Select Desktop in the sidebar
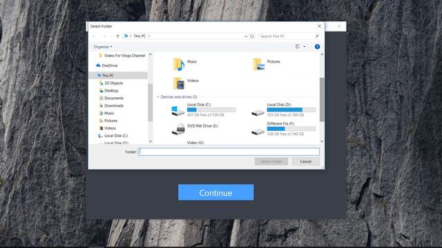This screenshot has width=442, height=248. click(111, 90)
